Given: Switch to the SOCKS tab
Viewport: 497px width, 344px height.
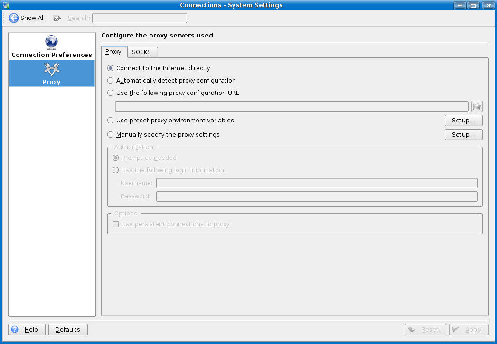Looking at the screenshot, I should (x=141, y=52).
